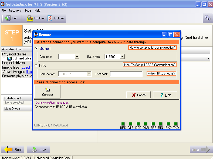Open How To Setup TCP/IP Communication link
This screenshot has height=159, width=213.
150,65
